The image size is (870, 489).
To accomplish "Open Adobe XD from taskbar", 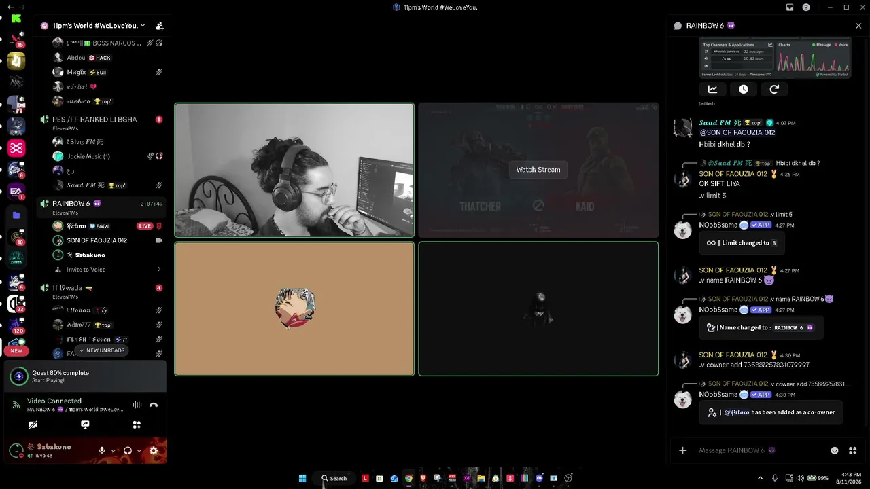I will [467, 478].
